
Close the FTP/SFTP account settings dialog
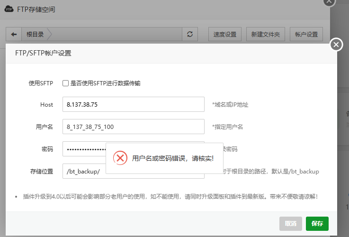[x=336, y=45]
